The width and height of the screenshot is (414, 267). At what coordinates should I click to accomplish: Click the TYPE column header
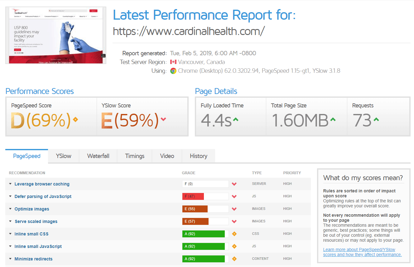[x=257, y=173]
